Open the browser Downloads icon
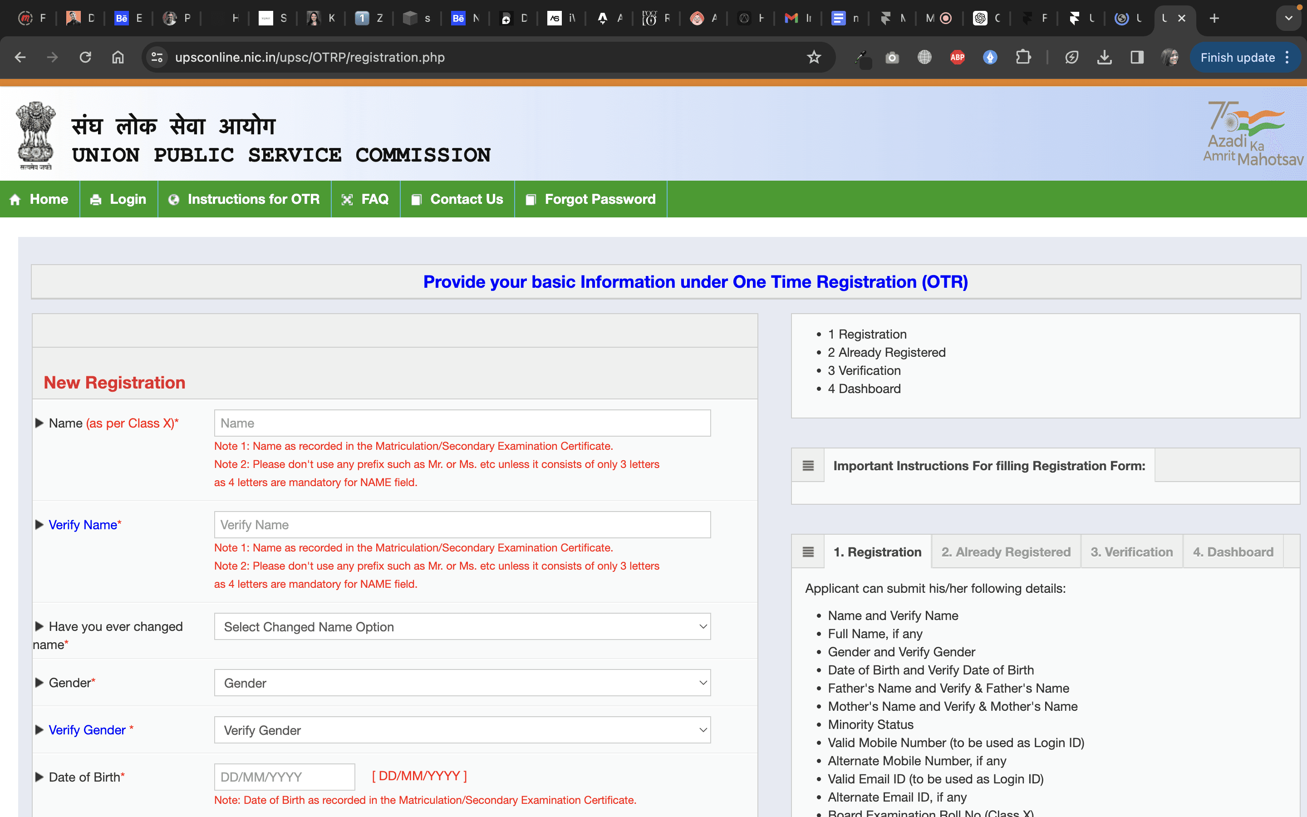This screenshot has height=817, width=1307. (x=1105, y=57)
